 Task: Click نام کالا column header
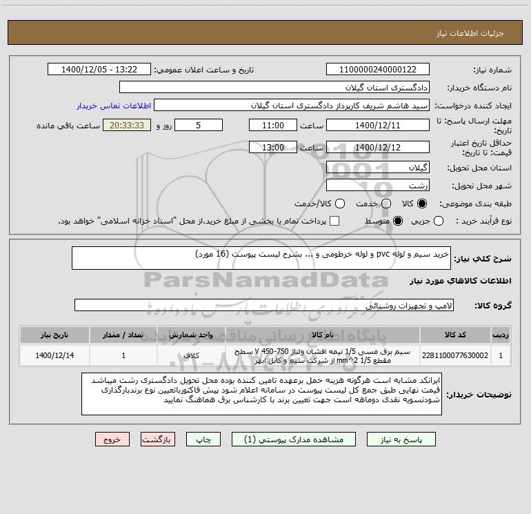point(323,335)
